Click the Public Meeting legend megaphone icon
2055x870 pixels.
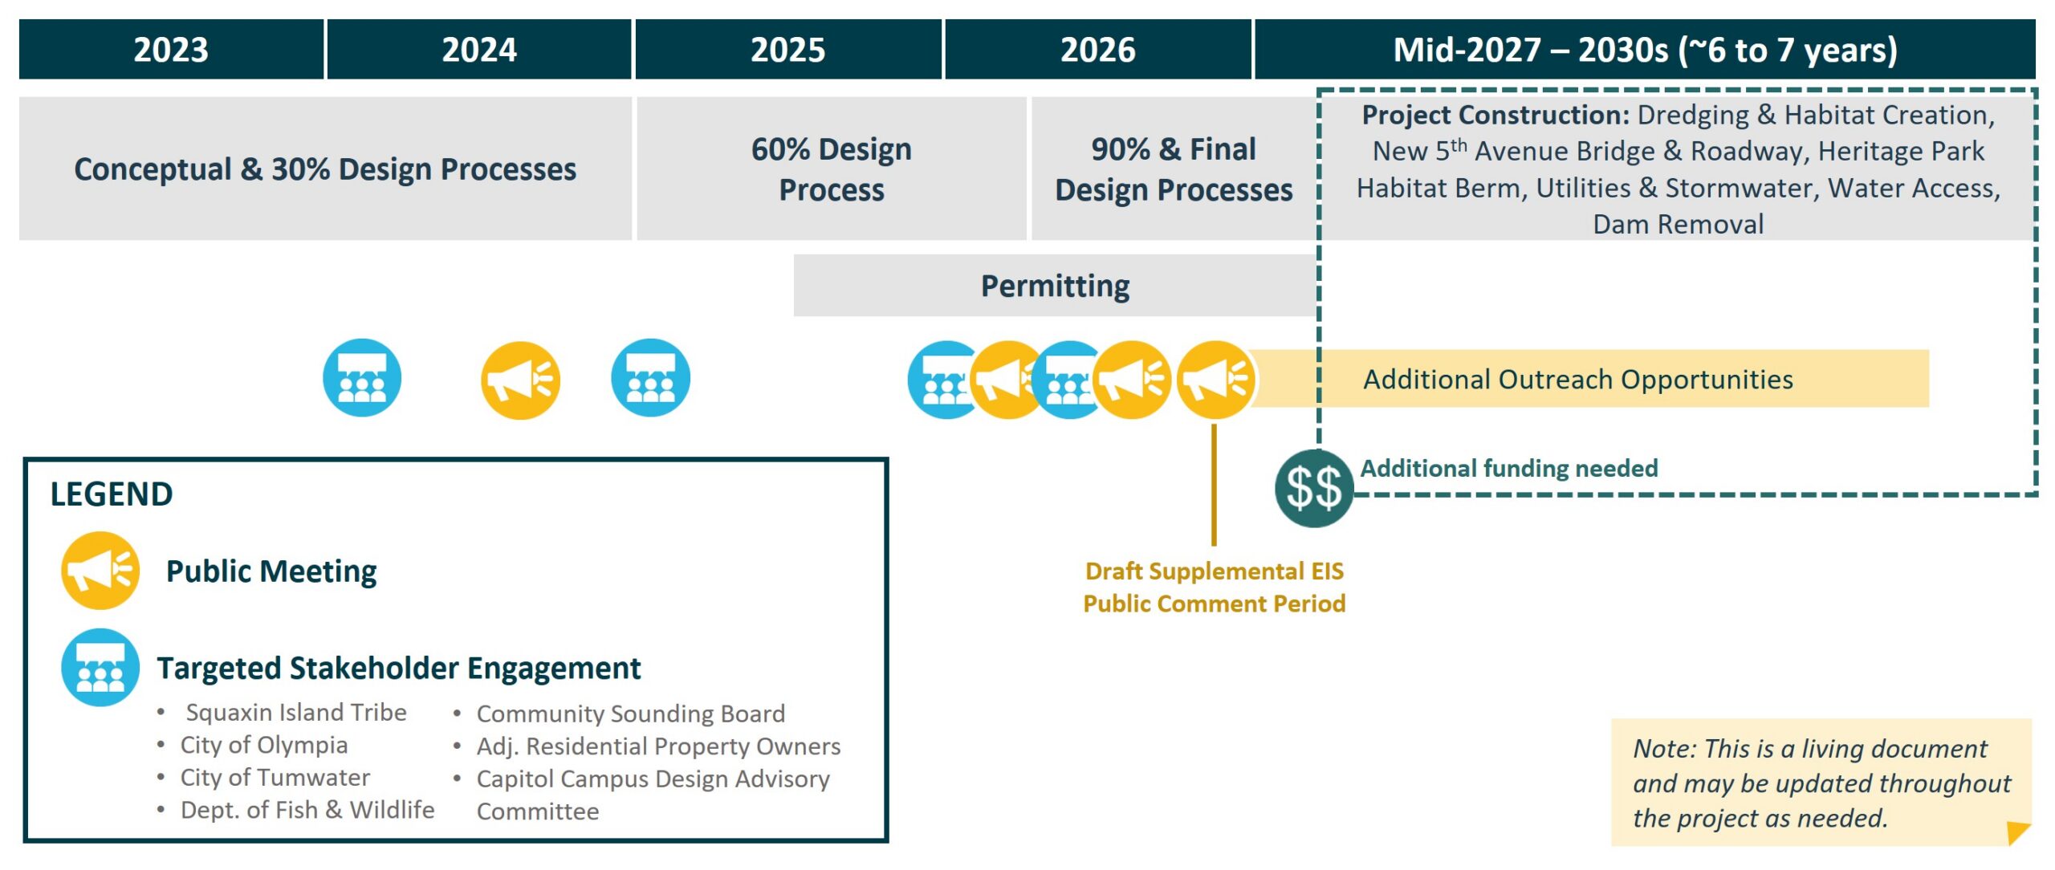(100, 571)
